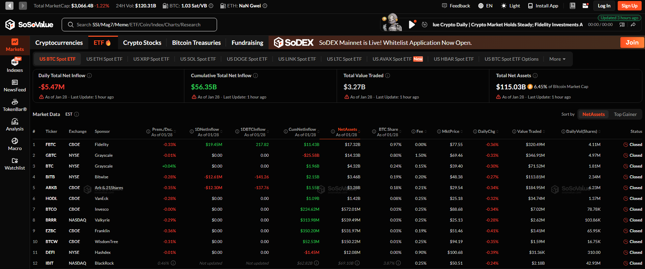Switch theme using the Light toggle
This screenshot has height=269, width=645.
511,6
